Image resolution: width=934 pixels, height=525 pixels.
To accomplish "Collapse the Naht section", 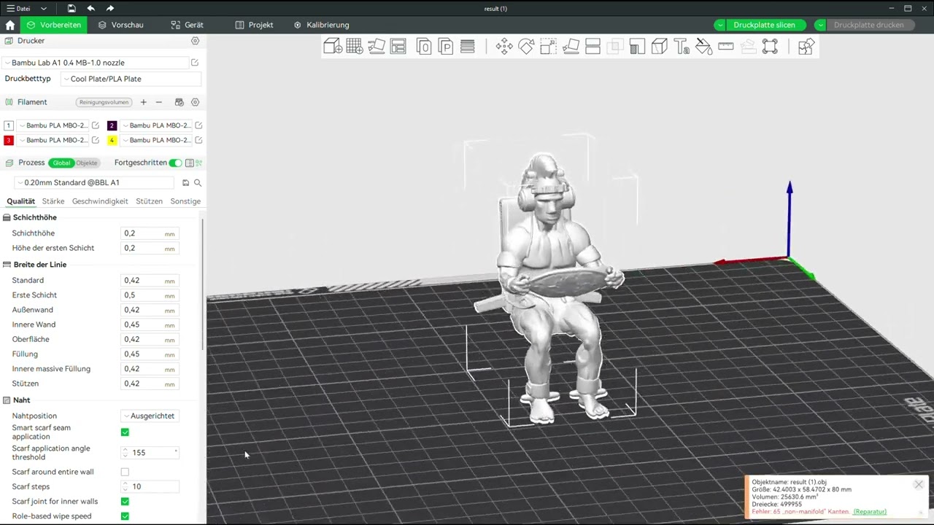I will click(x=17, y=400).
